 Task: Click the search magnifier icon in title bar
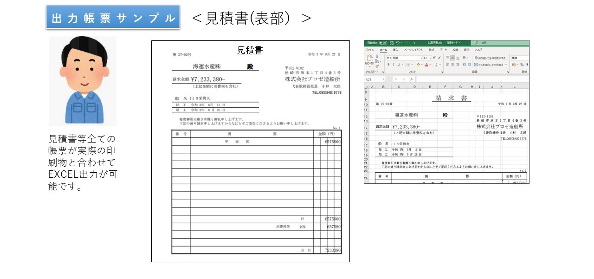(x=476, y=43)
